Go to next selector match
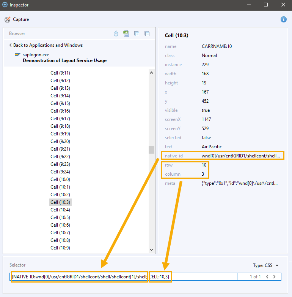 [x=274, y=277]
